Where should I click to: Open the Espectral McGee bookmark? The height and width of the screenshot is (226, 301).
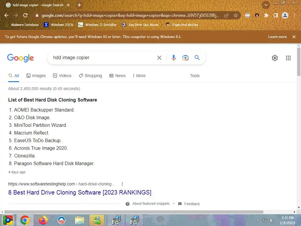coord(182,25)
